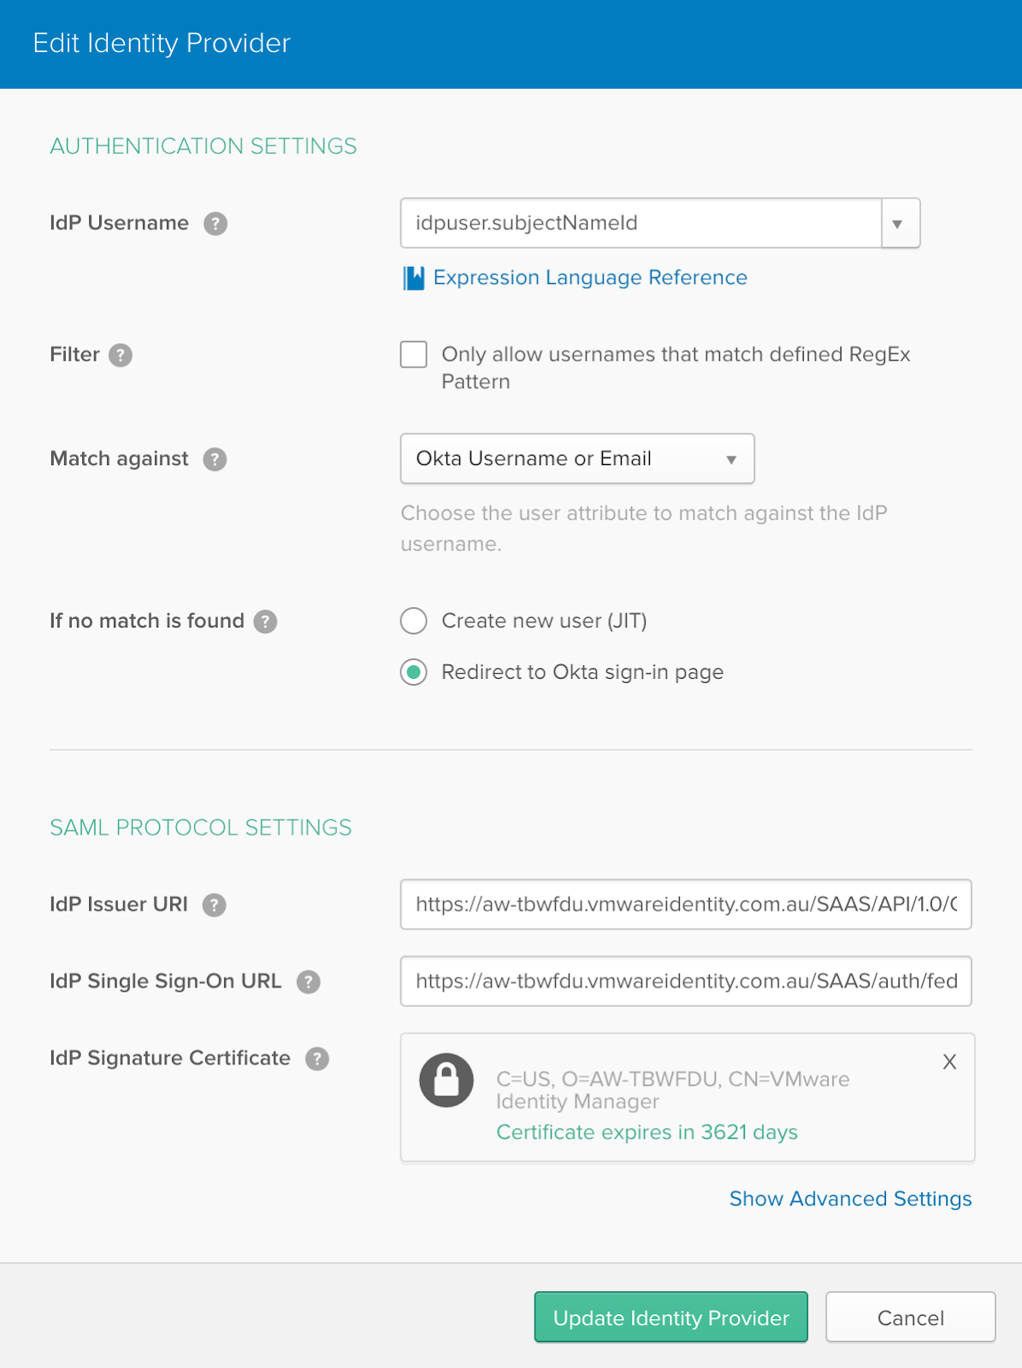Remove the signature certificate with X
The image size is (1022, 1368).
(x=949, y=1062)
